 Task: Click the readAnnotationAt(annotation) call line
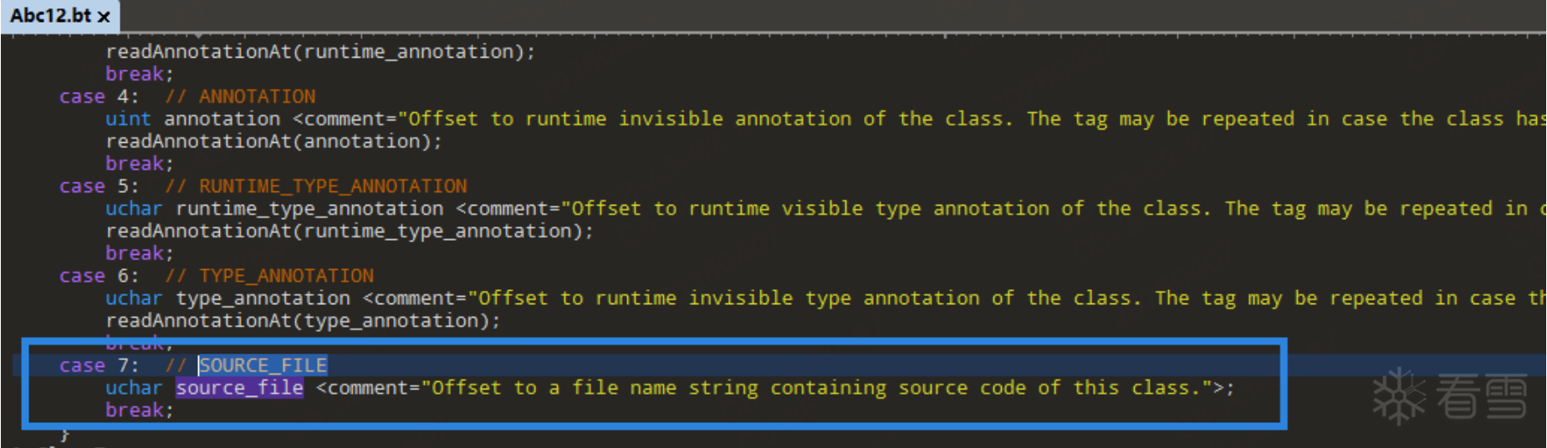point(273,141)
